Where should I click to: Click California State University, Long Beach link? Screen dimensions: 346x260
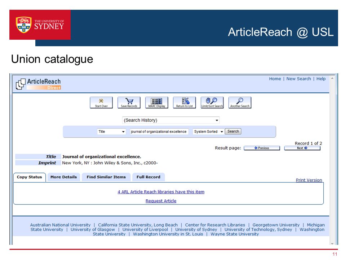(138, 225)
